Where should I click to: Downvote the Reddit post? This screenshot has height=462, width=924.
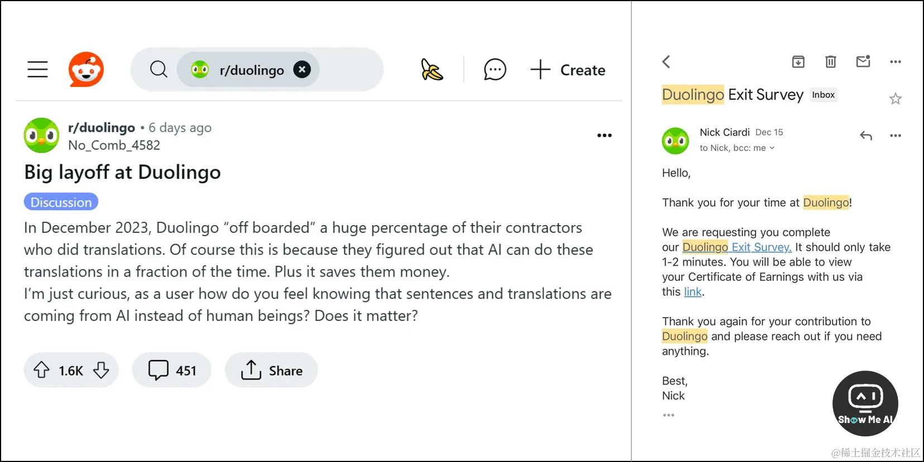(101, 370)
